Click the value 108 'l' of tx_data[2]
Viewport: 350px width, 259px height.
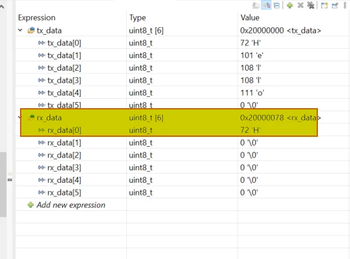point(250,68)
